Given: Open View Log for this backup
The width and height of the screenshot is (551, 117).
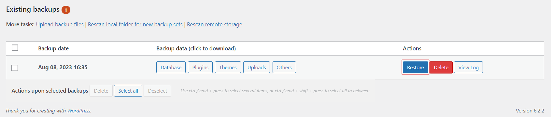Looking at the screenshot, I should tap(468, 67).
